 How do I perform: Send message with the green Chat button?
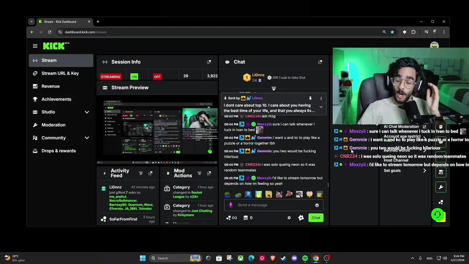click(x=316, y=218)
